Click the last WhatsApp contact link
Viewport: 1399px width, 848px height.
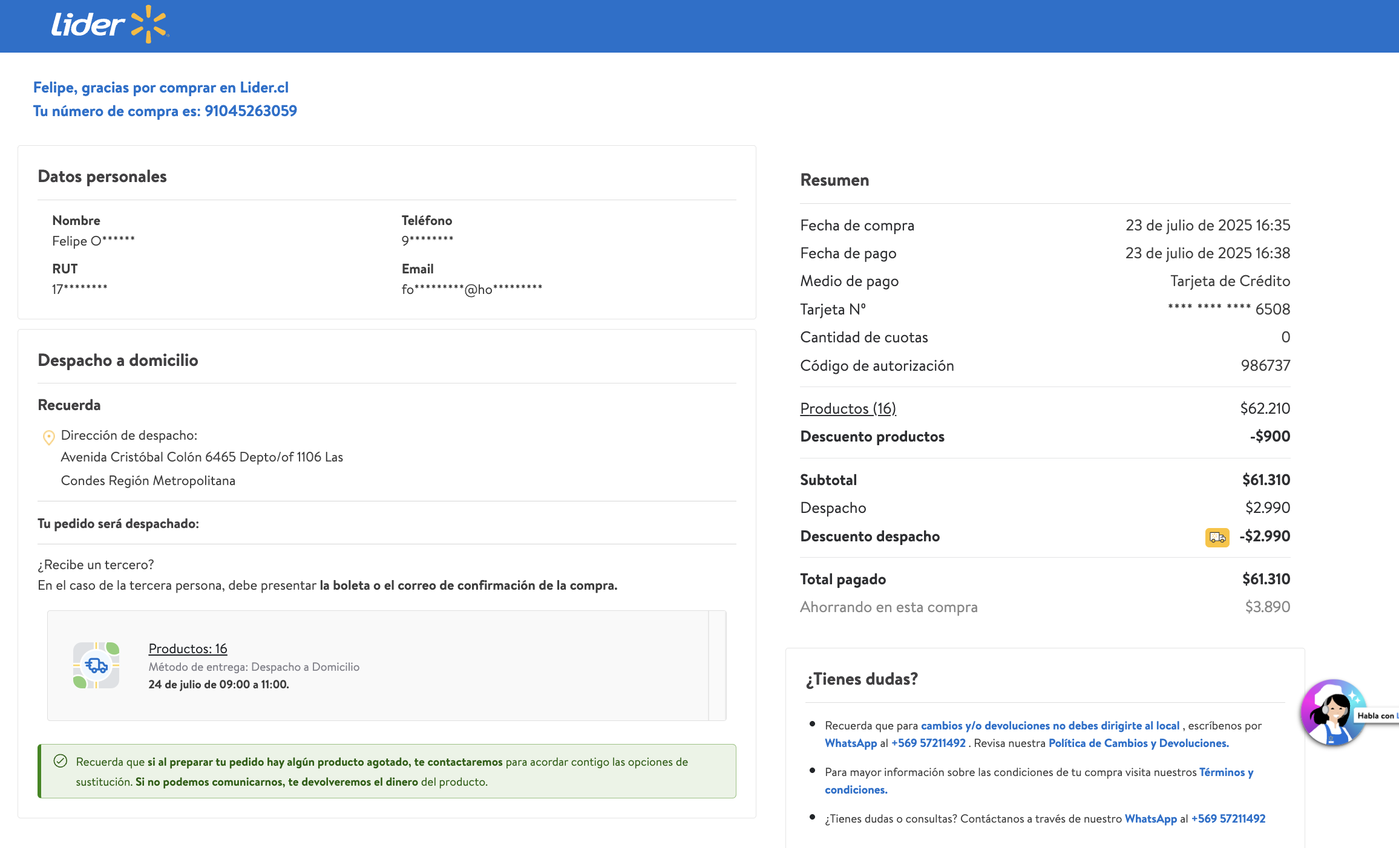click(x=1150, y=818)
